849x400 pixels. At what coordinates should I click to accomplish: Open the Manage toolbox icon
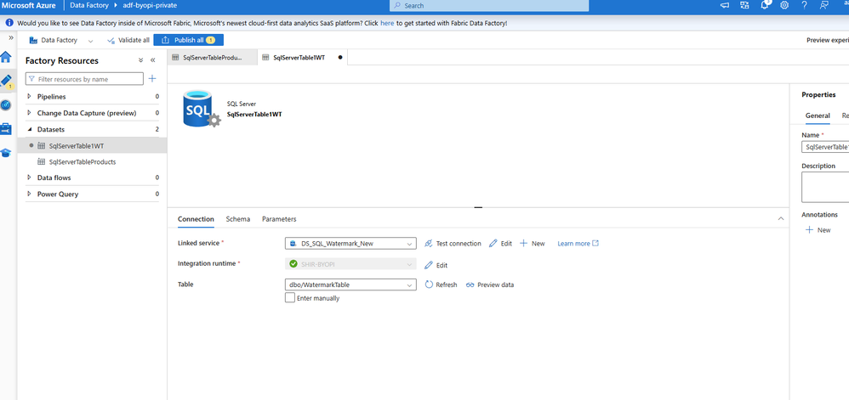(x=6, y=128)
